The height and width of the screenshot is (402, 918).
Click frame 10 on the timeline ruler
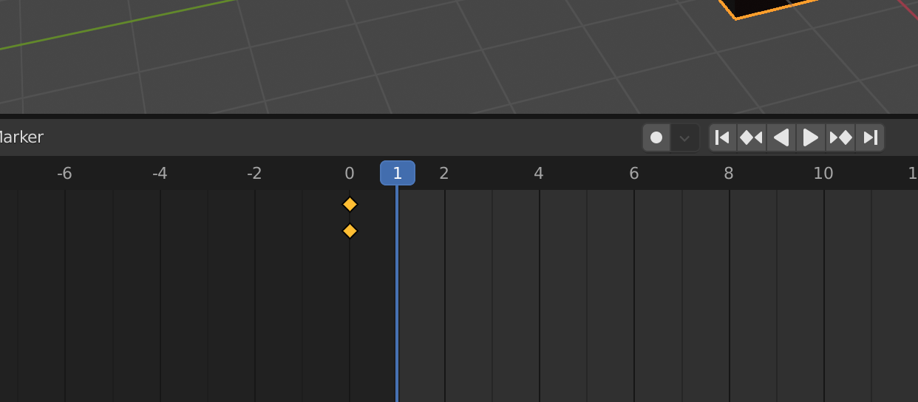[823, 174]
